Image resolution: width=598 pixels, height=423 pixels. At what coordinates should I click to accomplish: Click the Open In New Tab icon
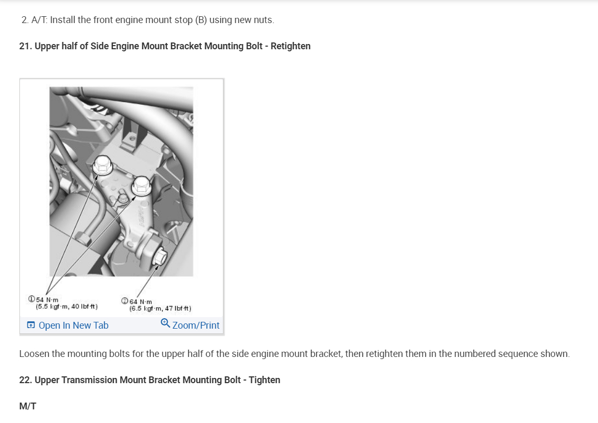pos(31,325)
